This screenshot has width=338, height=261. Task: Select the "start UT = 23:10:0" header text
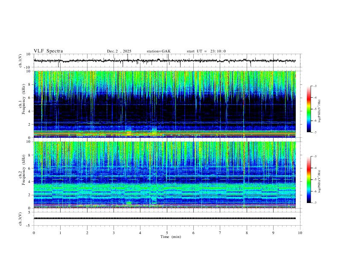pos(206,51)
